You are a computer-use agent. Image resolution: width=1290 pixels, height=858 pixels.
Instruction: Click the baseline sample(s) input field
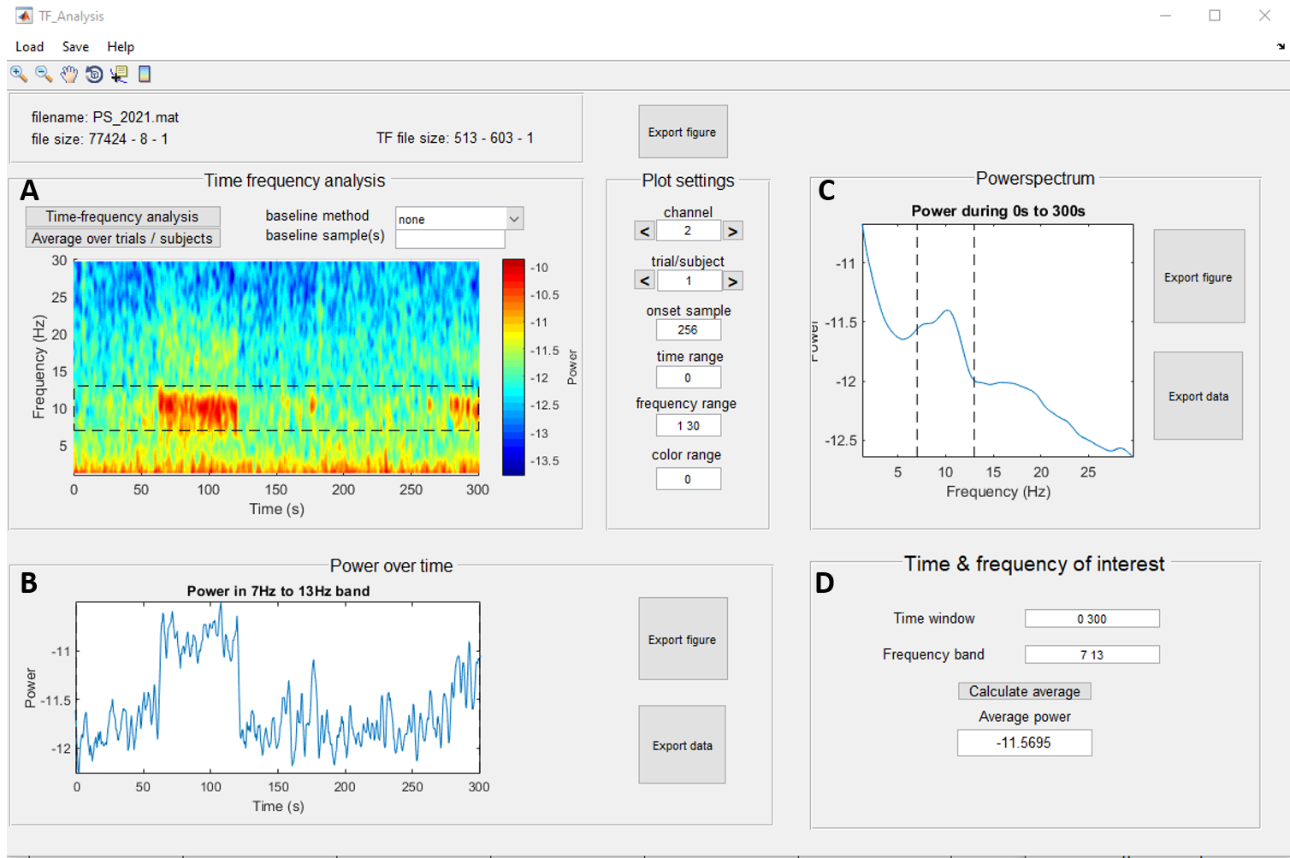click(450, 240)
